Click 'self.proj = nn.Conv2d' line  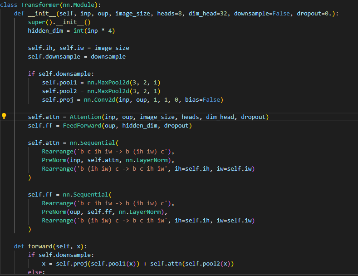point(132,100)
